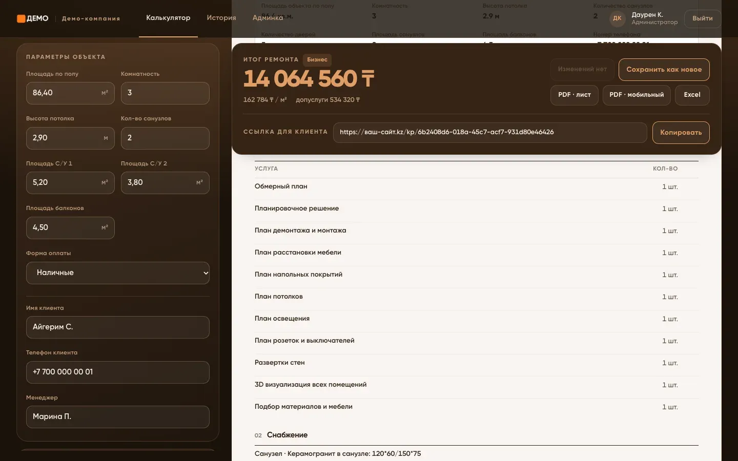This screenshot has width=738, height=461.
Task: Select the client link URL field
Action: click(490, 133)
